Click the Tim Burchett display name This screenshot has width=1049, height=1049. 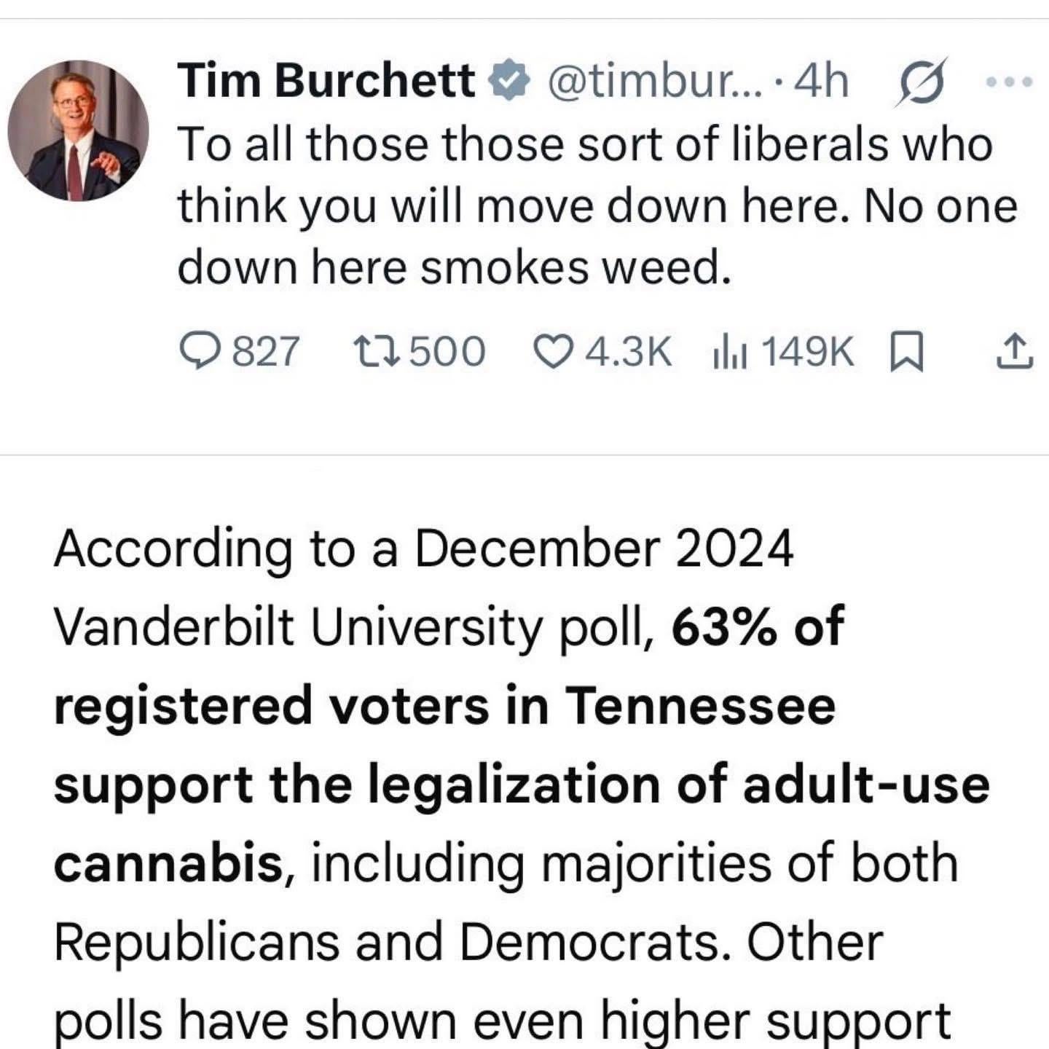(326, 80)
